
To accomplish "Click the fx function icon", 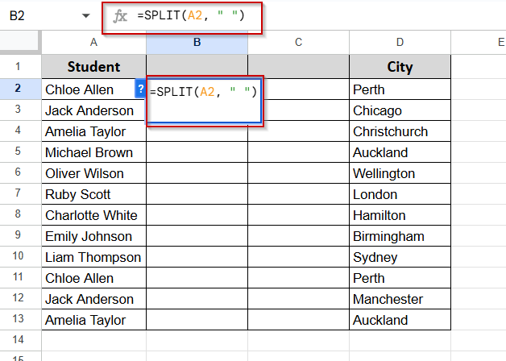I will pos(120,16).
